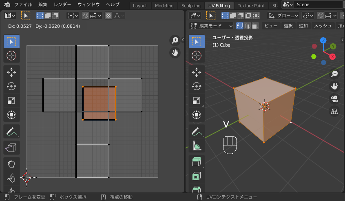
Task: Open the 3D viewport editor type dropdown
Action: [x=195, y=16]
